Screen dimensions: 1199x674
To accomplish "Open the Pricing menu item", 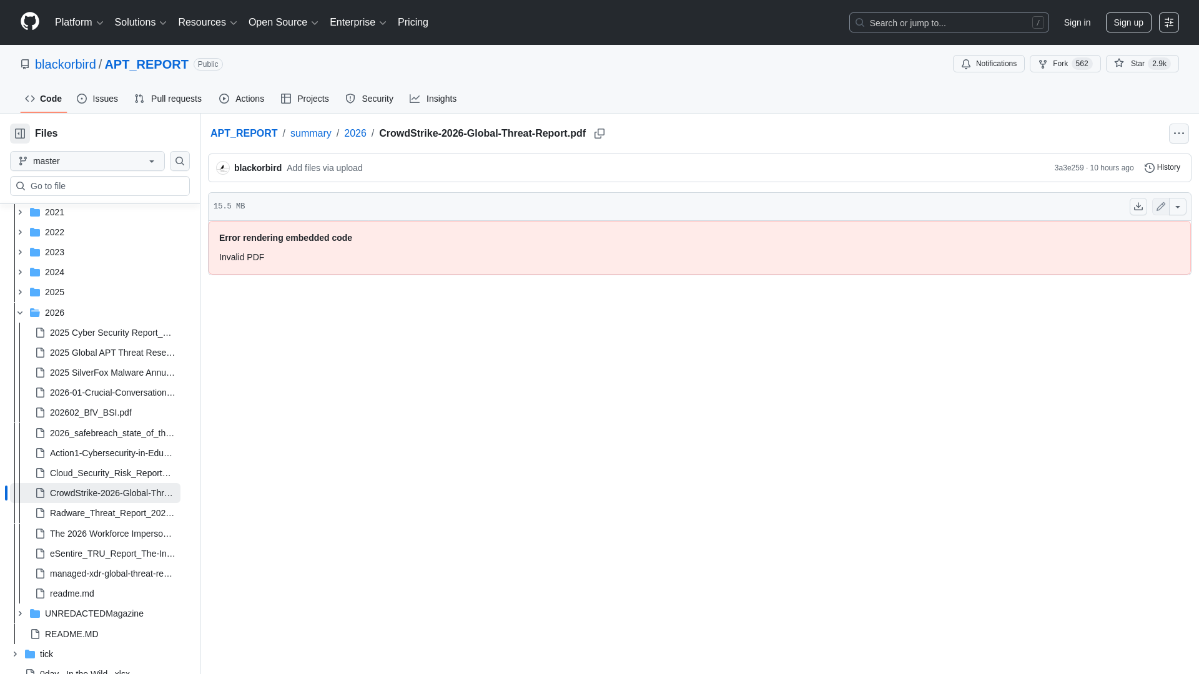I will [x=413, y=22].
